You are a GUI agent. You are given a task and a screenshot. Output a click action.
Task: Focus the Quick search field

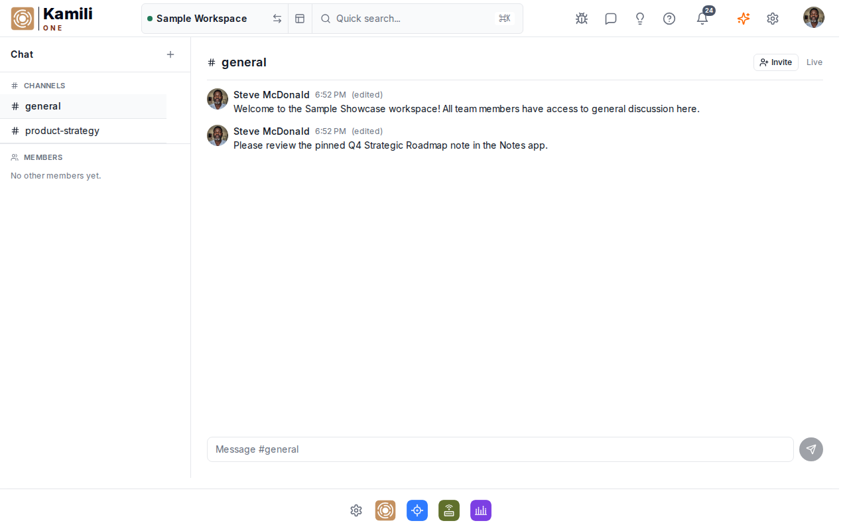click(417, 19)
